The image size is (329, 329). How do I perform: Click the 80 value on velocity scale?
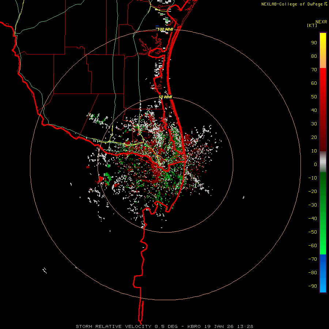314,56
